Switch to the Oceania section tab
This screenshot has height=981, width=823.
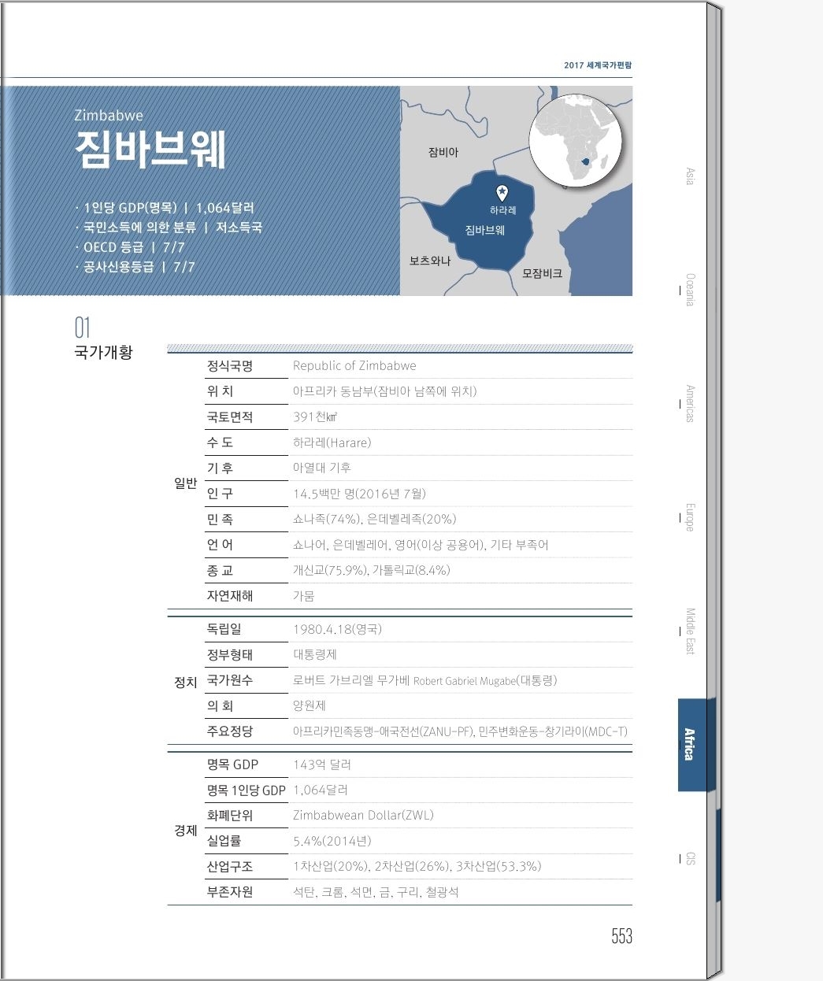pos(690,290)
